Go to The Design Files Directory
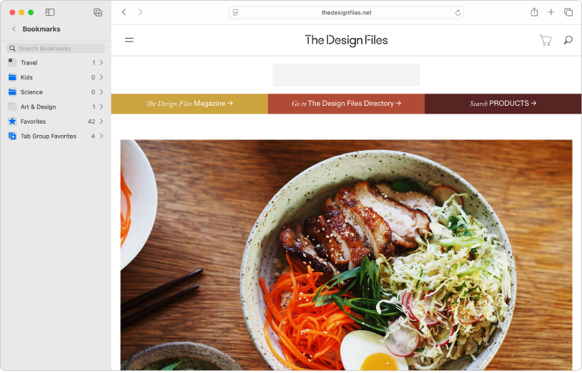Screen dimensions: 582x373 346,104
